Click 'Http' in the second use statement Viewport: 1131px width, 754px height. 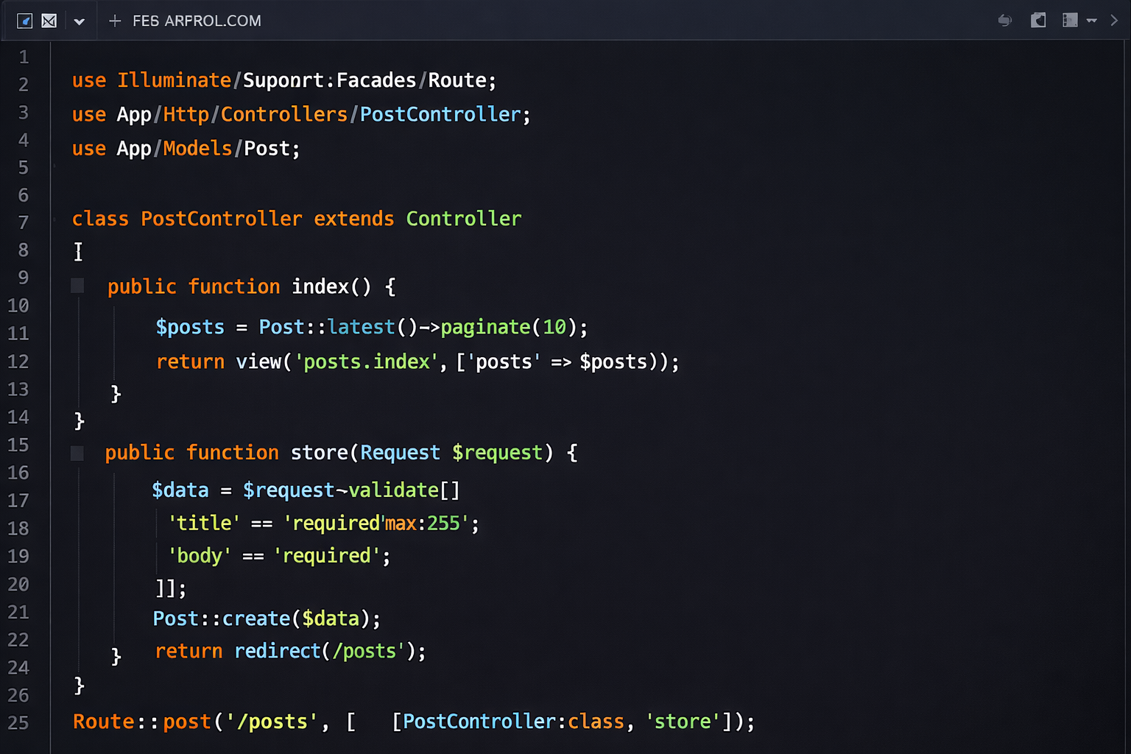[186, 115]
